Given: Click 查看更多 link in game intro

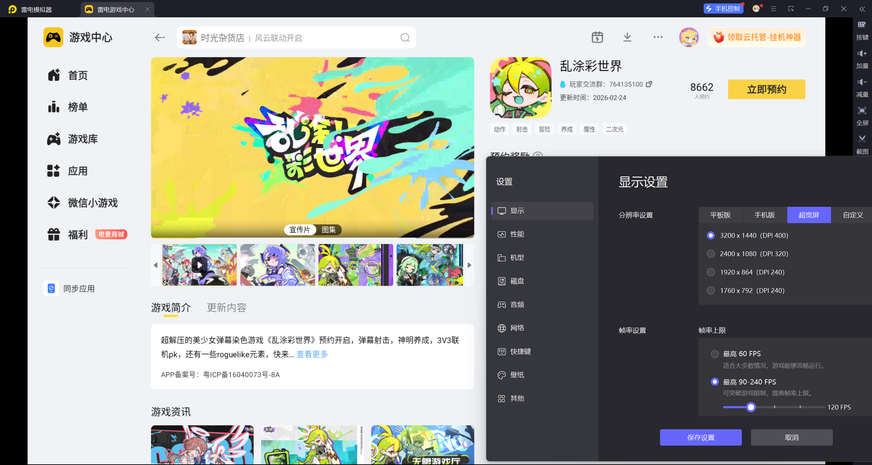Looking at the screenshot, I should coord(312,354).
